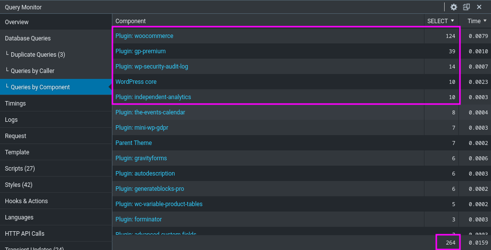Click Plugin: autodescription link
The image size is (491, 250).
(145, 174)
